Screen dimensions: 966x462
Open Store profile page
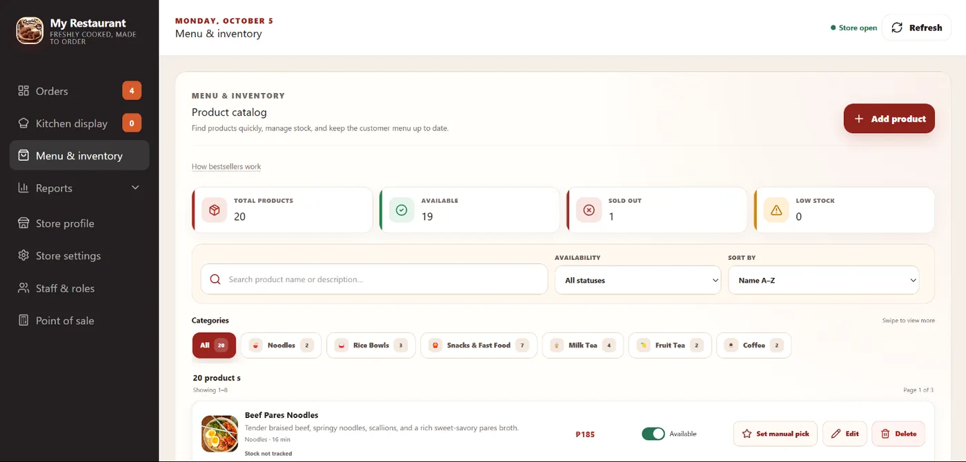pyautogui.click(x=79, y=223)
